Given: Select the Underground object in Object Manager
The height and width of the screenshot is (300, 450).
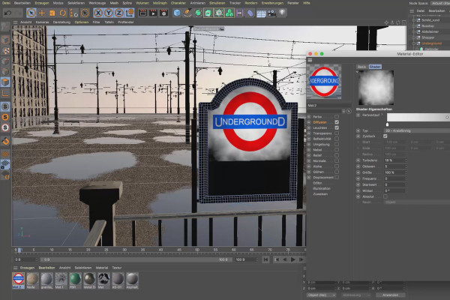Looking at the screenshot, I should [431, 43].
